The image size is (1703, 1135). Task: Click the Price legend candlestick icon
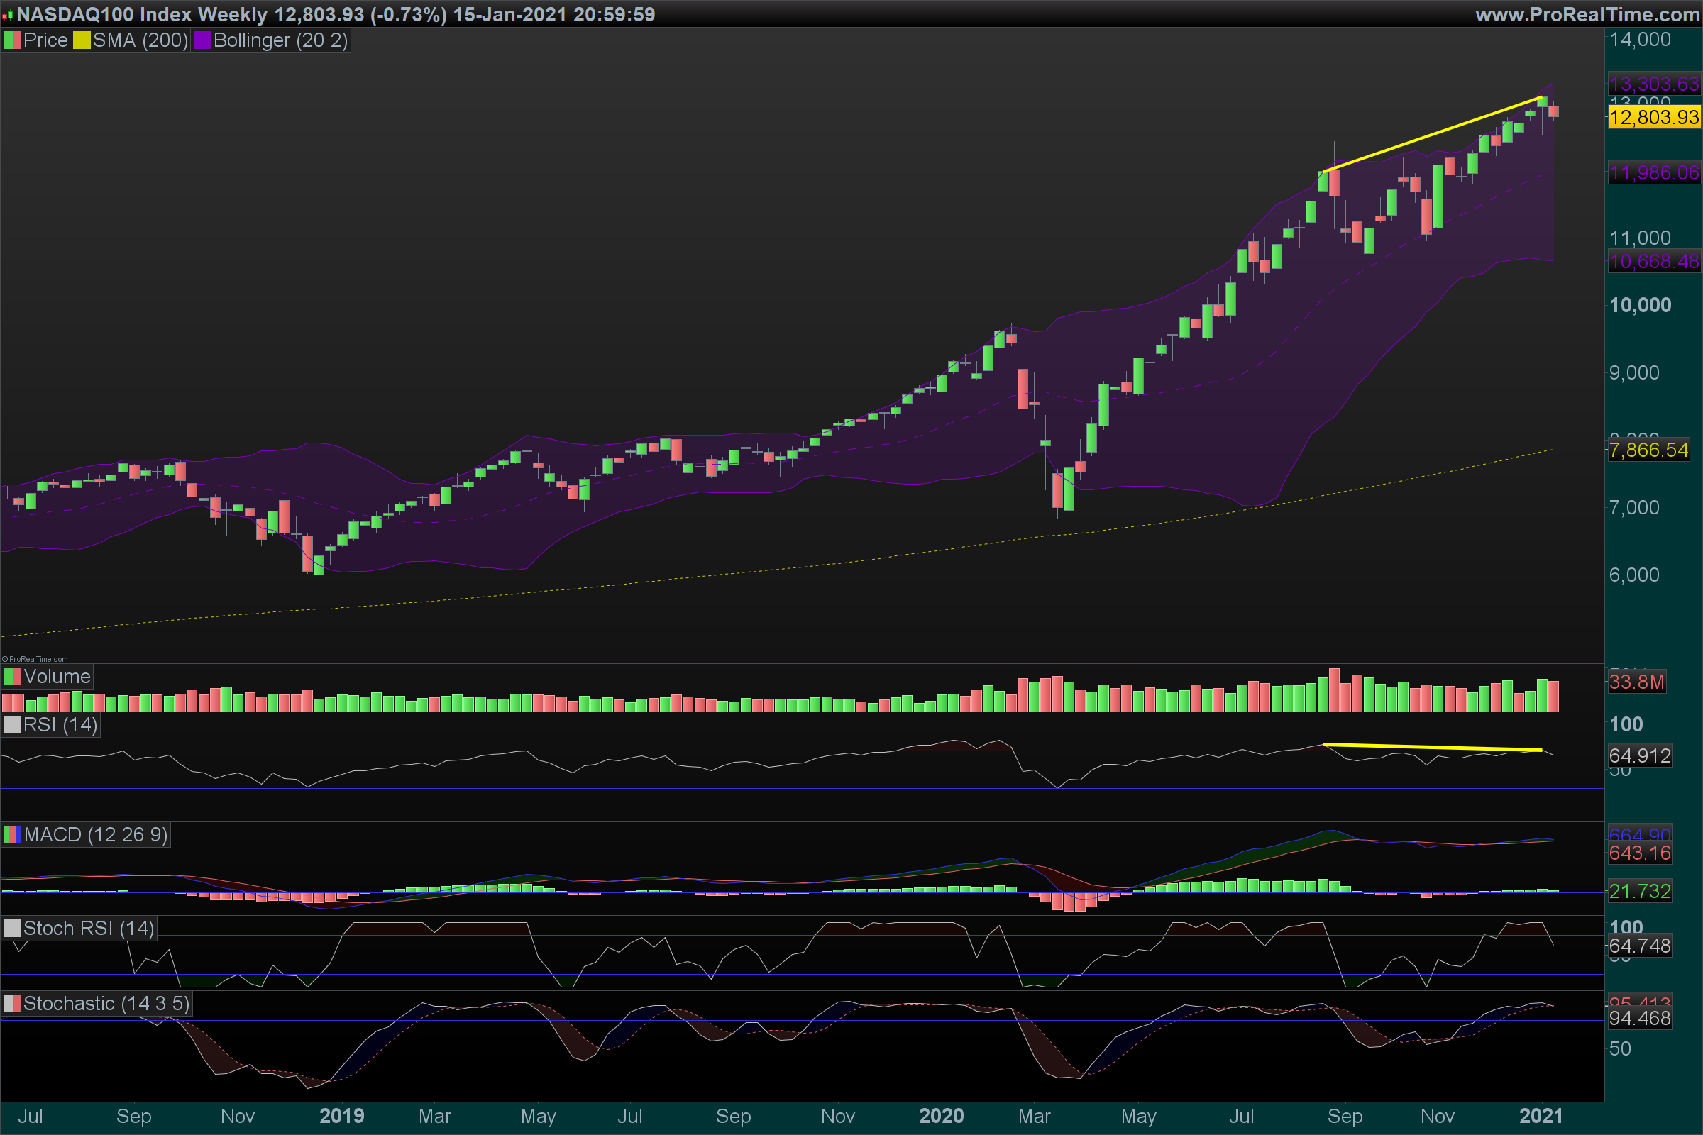pyautogui.click(x=12, y=40)
